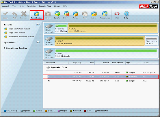Open the Help menu

point(65,6)
